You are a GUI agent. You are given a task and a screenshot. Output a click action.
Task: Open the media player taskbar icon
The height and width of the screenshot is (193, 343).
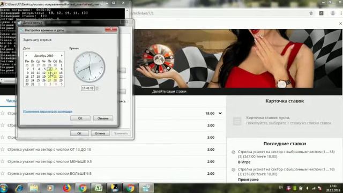50,188
